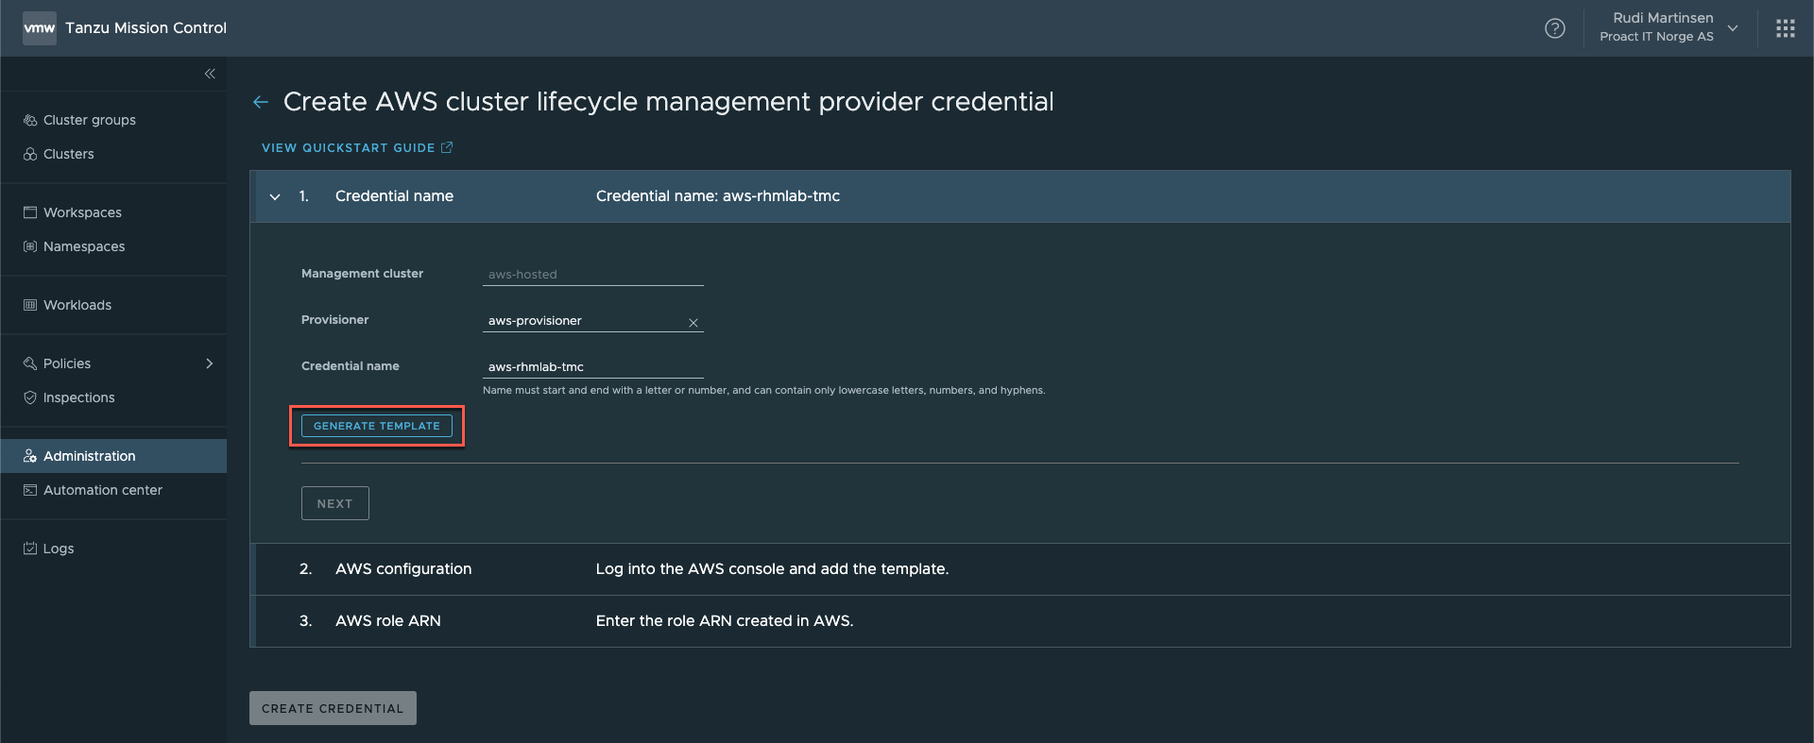The width and height of the screenshot is (1814, 743).
Task: Click the 'Proact IT Norge AS' organization text
Action: pos(1656,37)
